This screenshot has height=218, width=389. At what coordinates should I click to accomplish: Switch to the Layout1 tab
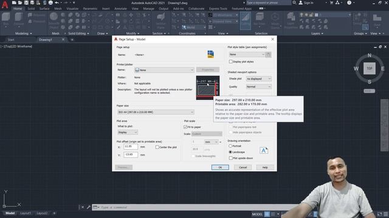[26, 213]
